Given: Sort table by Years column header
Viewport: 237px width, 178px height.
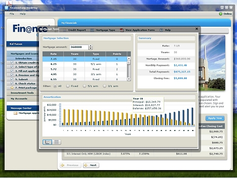Looking at the screenshot, I should [x=75, y=54].
